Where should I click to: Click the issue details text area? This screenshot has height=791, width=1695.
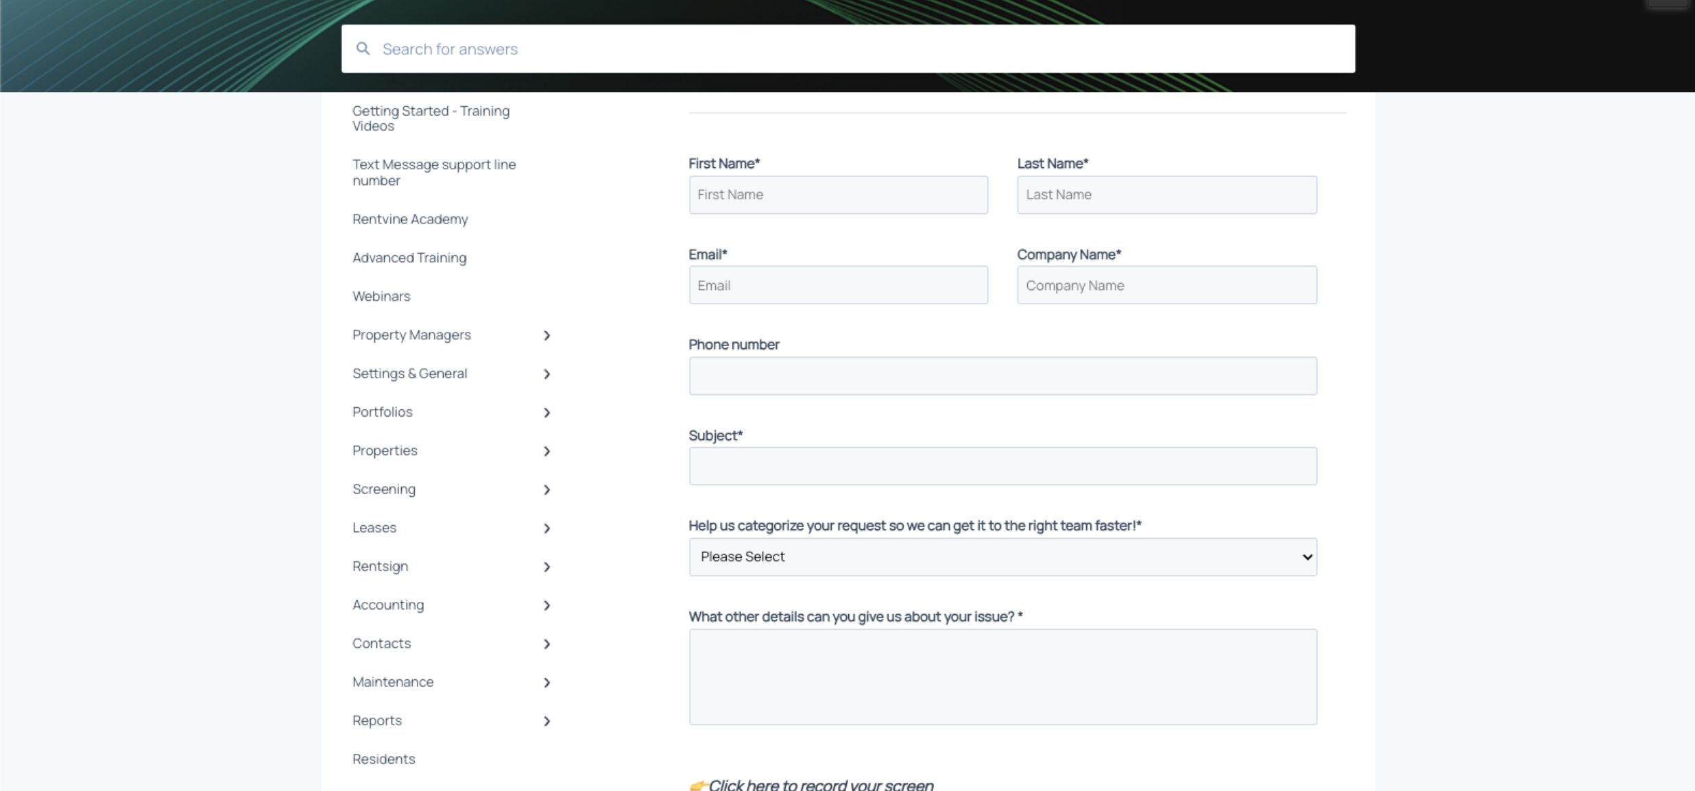coord(1002,677)
